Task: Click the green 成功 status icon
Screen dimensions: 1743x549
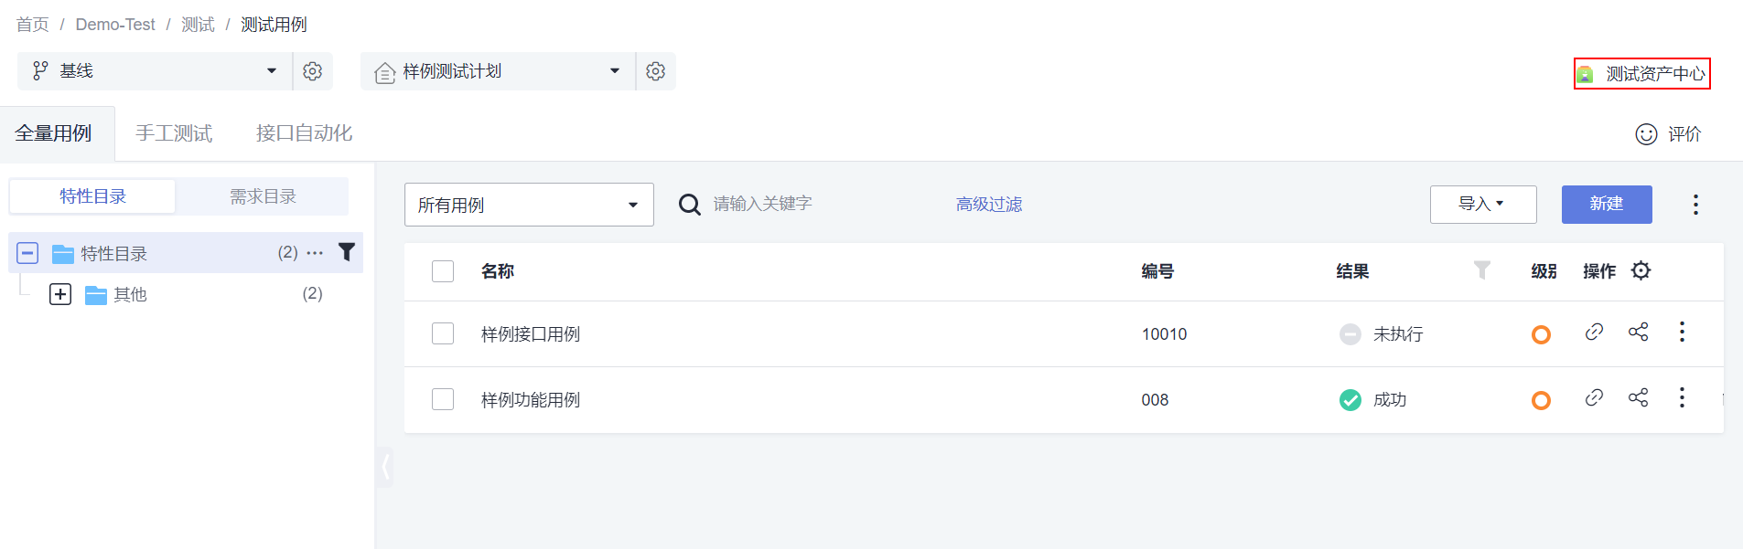Action: [1350, 400]
